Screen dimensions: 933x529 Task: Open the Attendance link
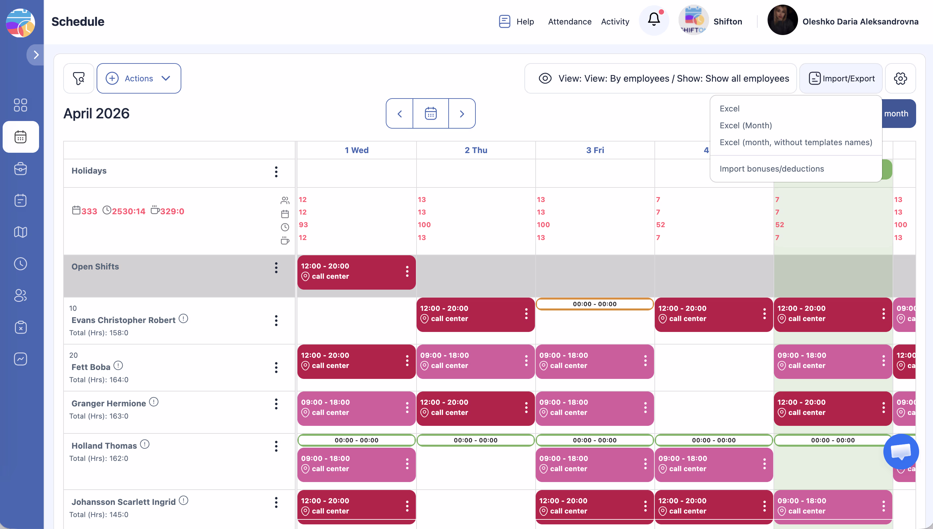(x=569, y=21)
